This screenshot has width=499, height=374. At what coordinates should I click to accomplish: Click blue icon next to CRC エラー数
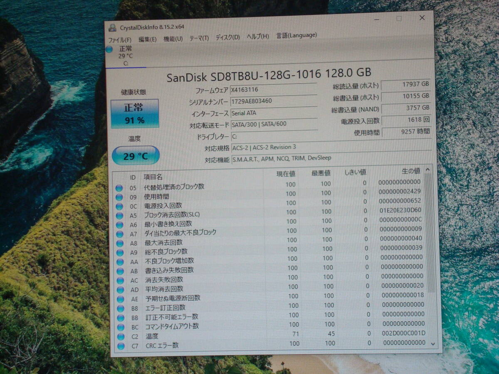click(121, 345)
